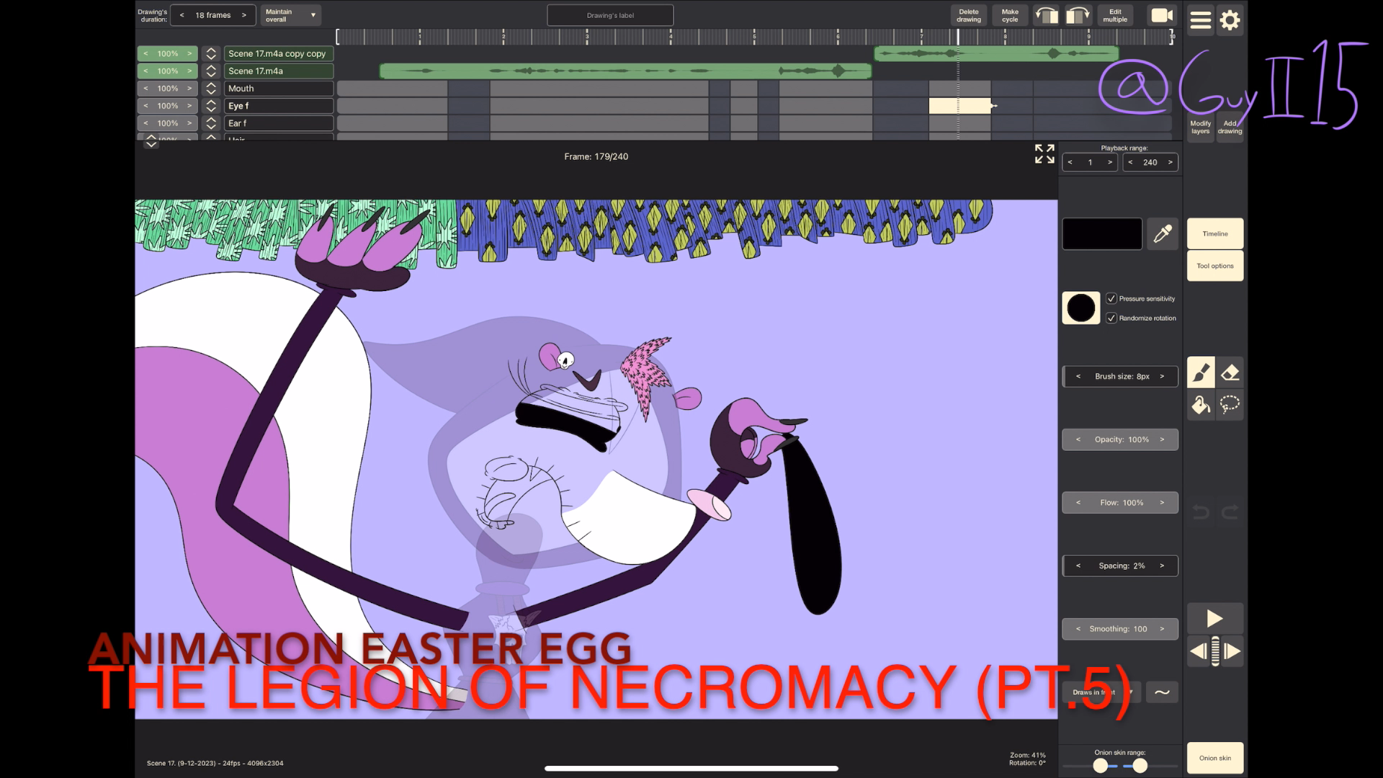Click the Drawing's label field

tap(610, 15)
